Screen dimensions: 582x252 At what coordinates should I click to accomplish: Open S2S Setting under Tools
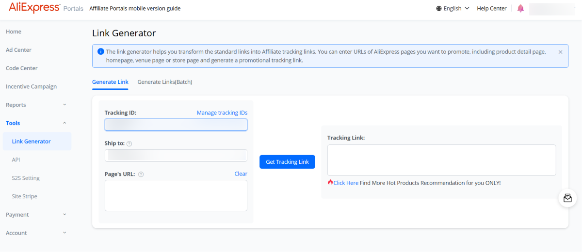point(26,178)
